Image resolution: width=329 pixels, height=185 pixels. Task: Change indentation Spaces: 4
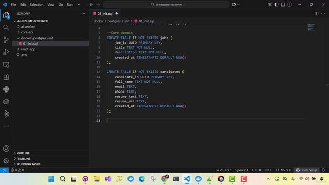click(242, 170)
